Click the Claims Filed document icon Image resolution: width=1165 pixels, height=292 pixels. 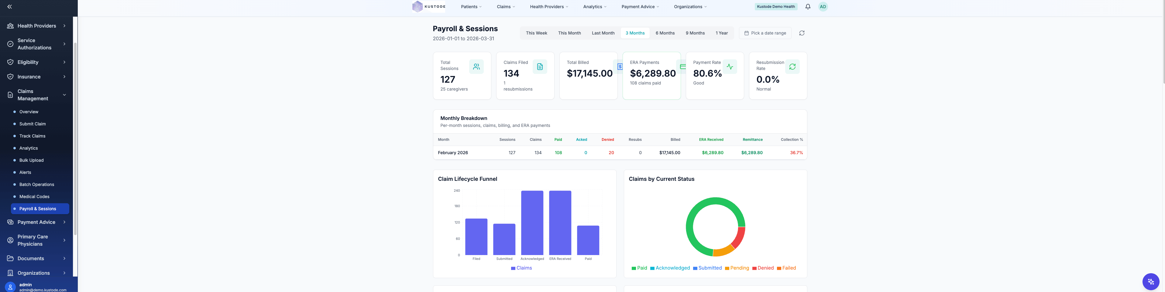tap(540, 66)
